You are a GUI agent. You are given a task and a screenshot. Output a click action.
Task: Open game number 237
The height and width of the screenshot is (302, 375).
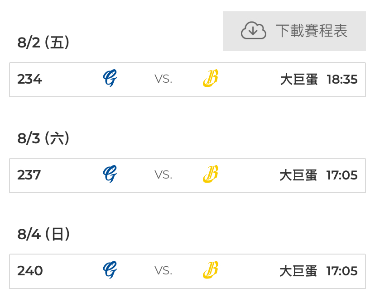[29, 175]
